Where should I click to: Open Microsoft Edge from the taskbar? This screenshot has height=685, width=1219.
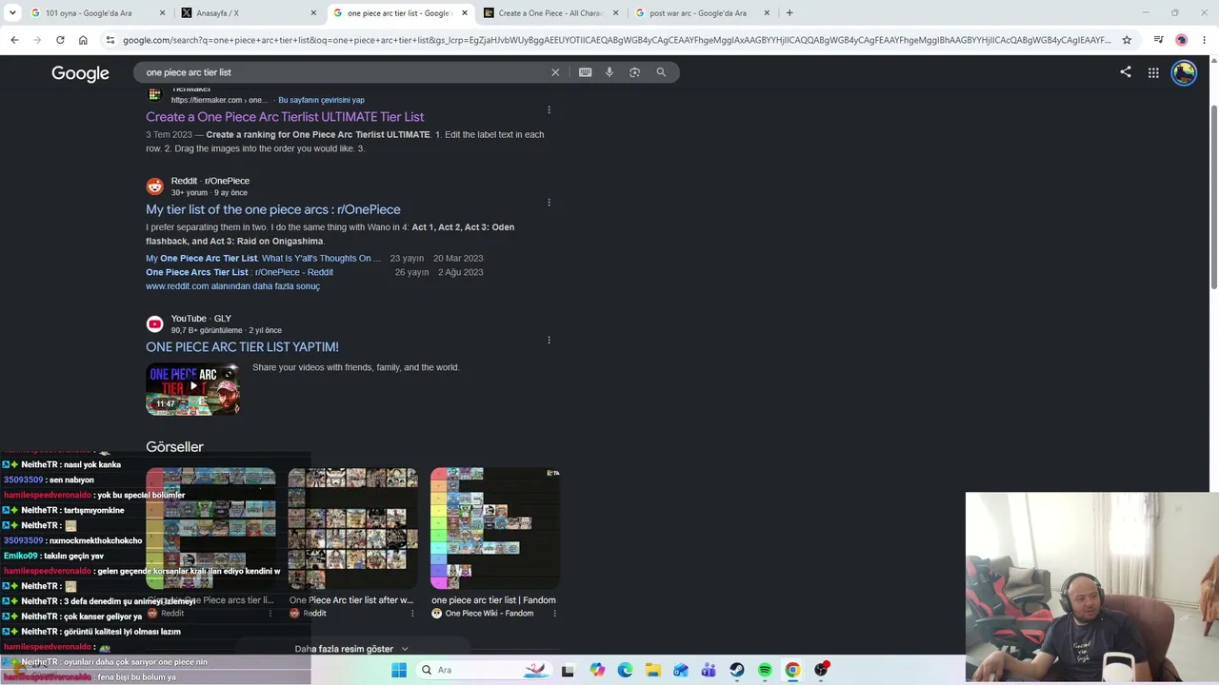625,670
